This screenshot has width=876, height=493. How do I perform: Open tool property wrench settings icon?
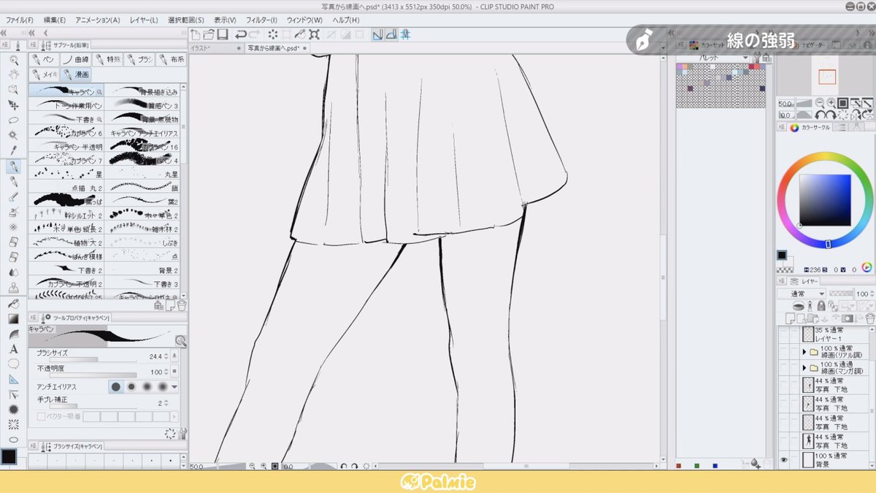(182, 433)
